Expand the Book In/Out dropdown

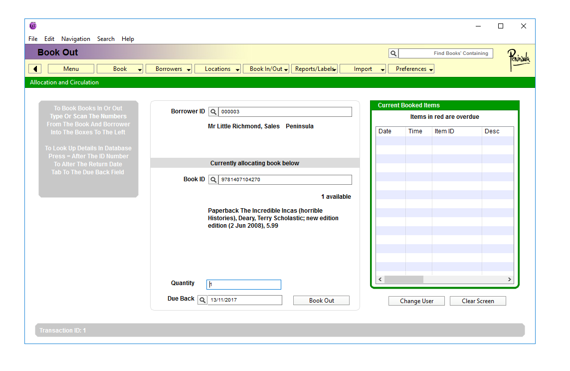[266, 69]
